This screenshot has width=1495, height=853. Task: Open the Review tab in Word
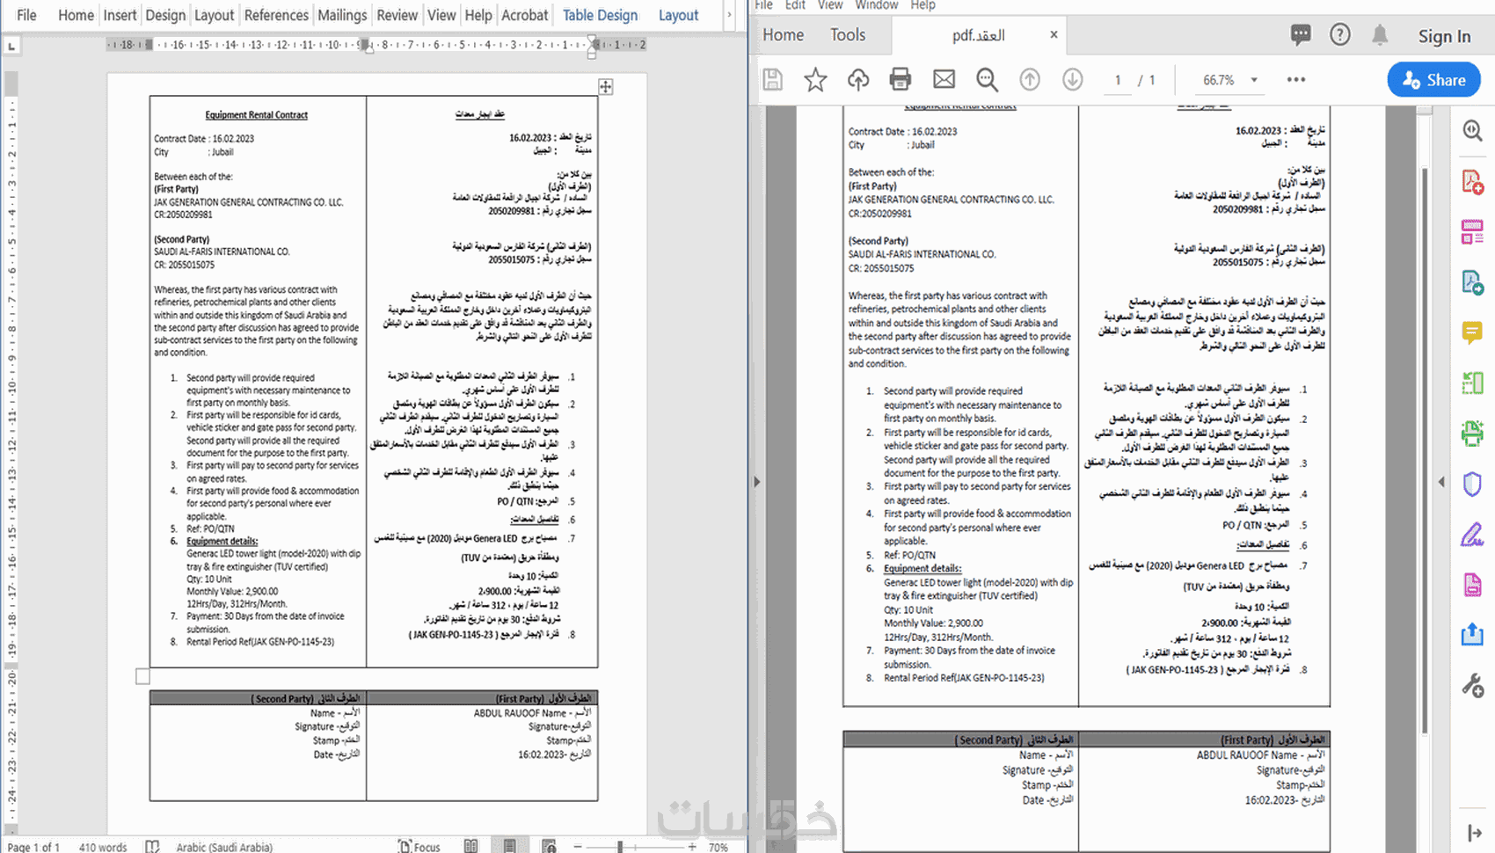click(x=397, y=15)
